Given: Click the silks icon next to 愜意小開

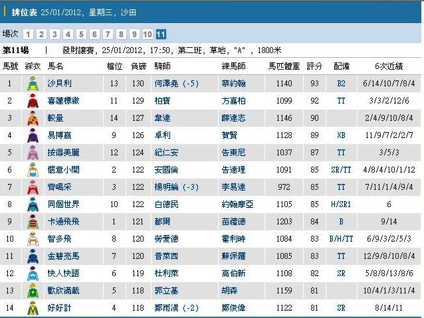Looking at the screenshot, I should (32, 170).
